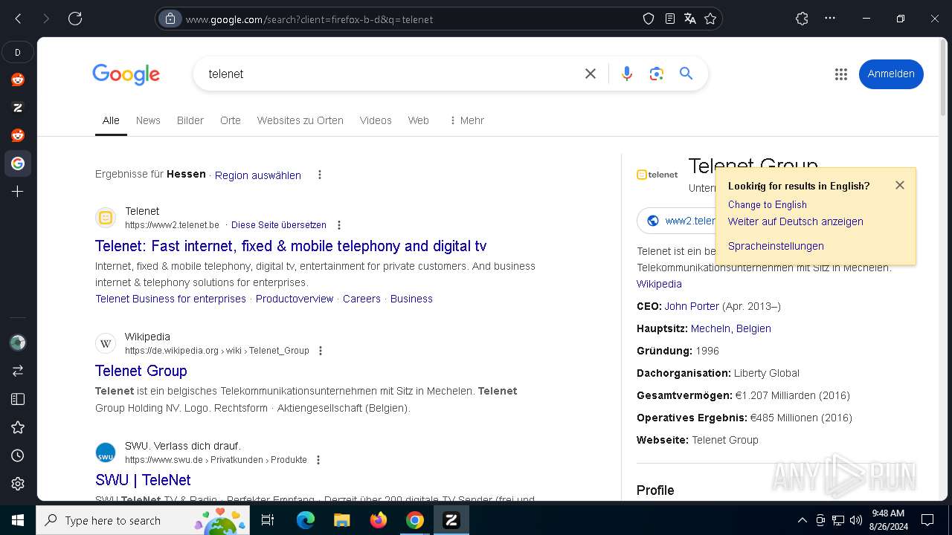This screenshot has width=952, height=535.
Task: Open Spracheinstellungen link
Action: pos(776,246)
